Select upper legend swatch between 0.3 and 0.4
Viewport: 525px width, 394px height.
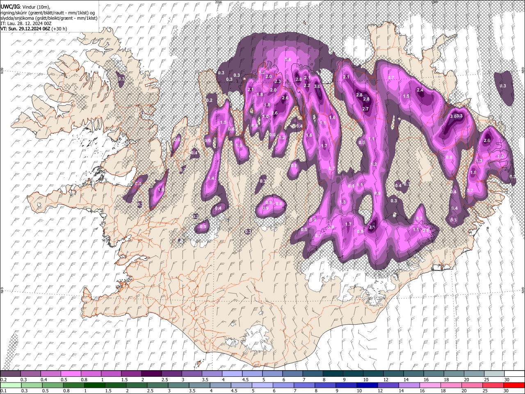[x=30, y=373]
